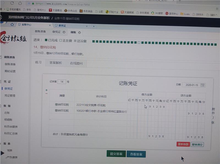The image size is (220, 164).
Task: Open the calendar icon in date field
Action: 203,85
